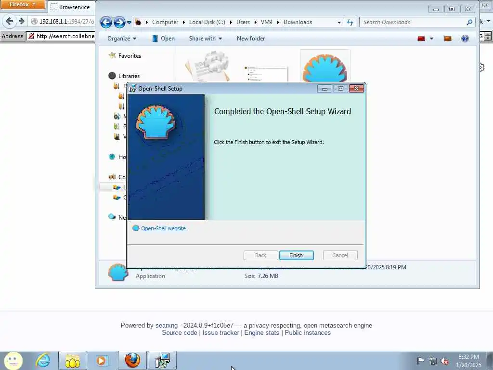Open the Engine stats link
493x370 pixels.
pyautogui.click(x=261, y=332)
